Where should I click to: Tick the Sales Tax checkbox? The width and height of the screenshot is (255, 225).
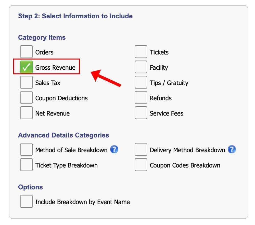pos(27,83)
